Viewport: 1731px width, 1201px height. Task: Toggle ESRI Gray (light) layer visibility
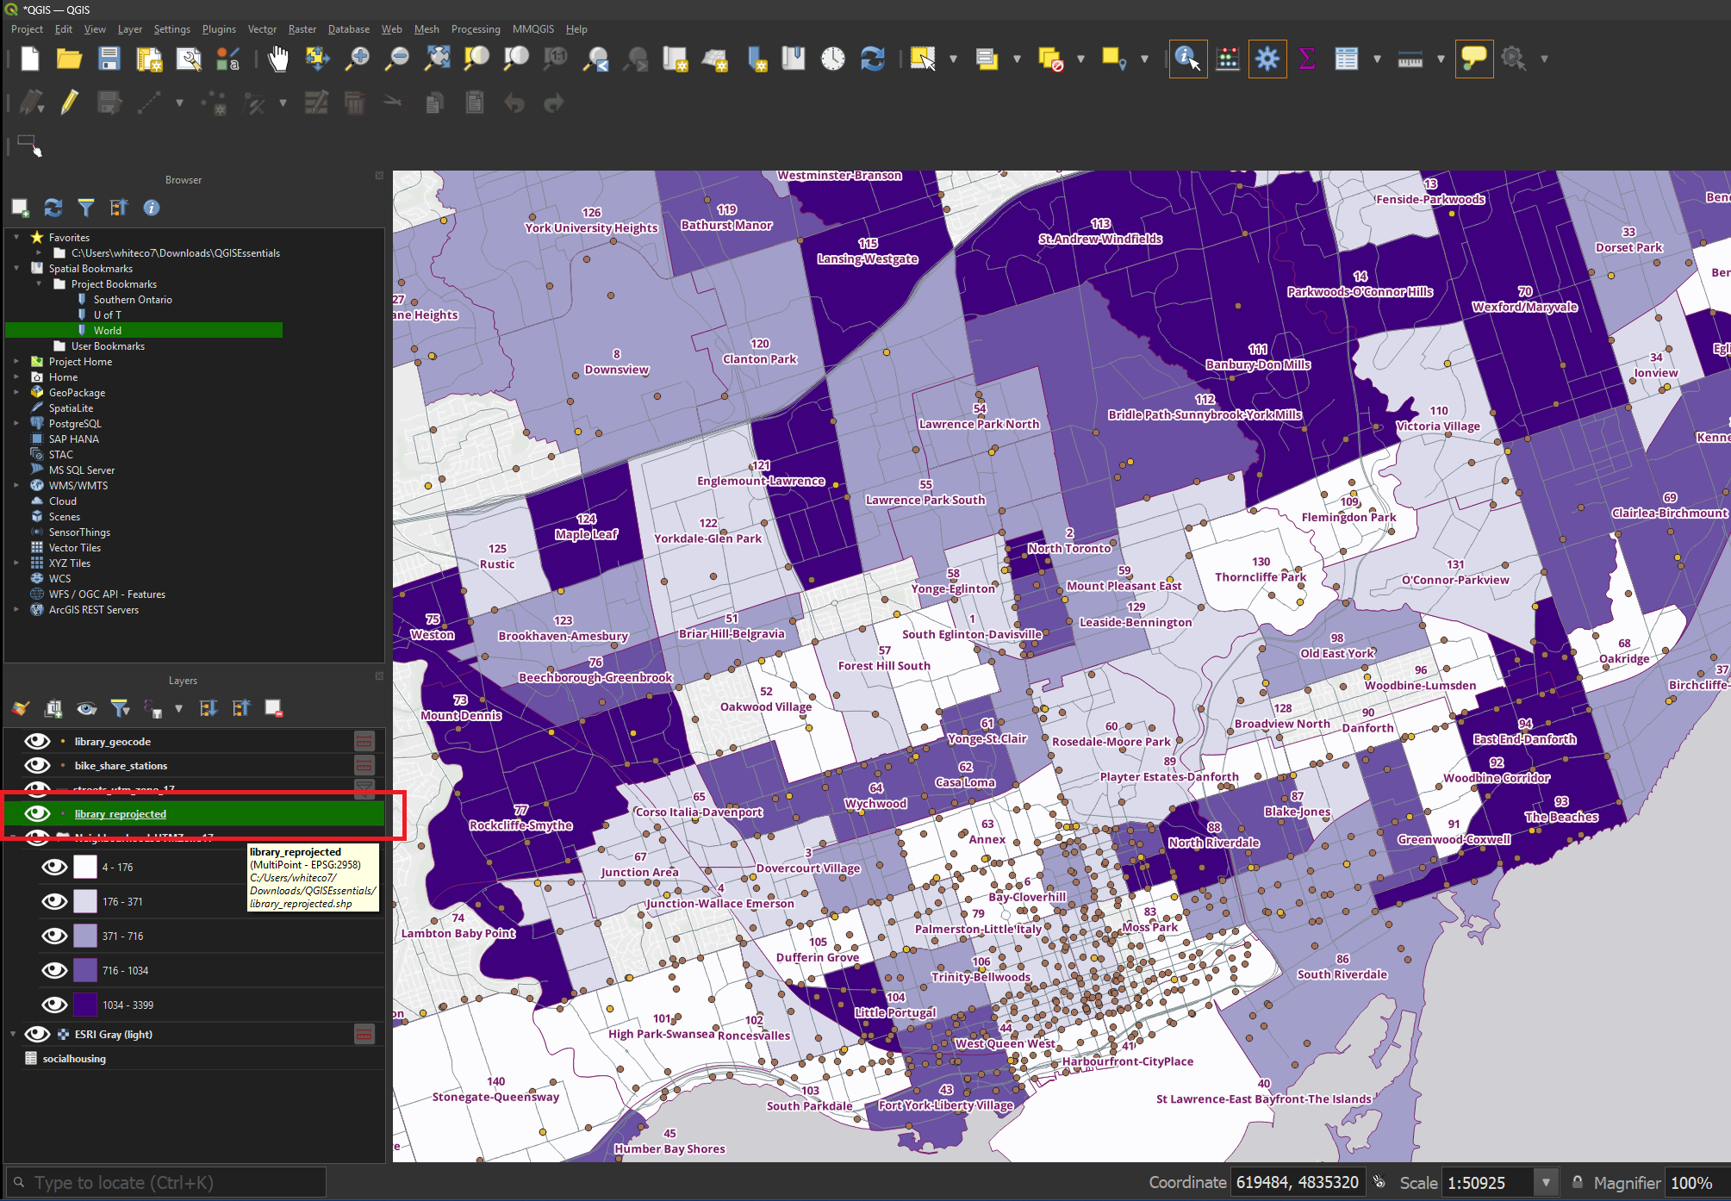coord(36,1034)
